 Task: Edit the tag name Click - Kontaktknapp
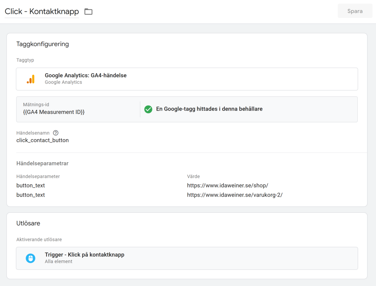pos(42,11)
